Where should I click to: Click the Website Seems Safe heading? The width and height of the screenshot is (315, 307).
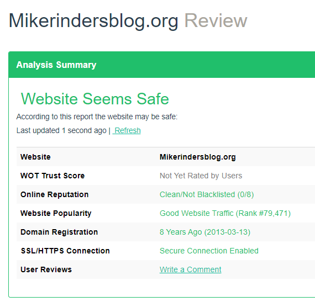pyautogui.click(x=95, y=99)
